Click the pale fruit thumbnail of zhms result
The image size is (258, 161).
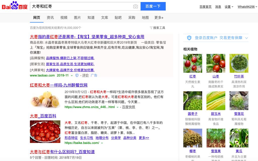pos(45,100)
